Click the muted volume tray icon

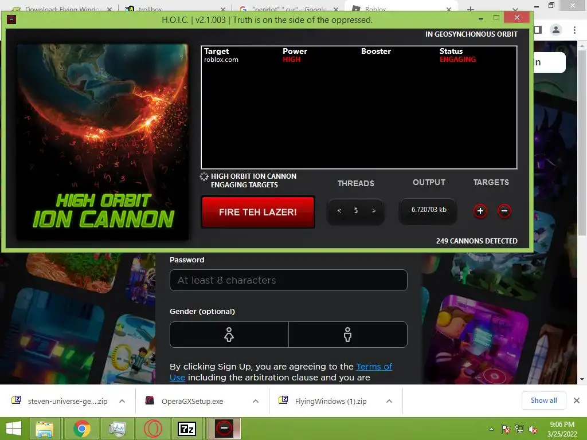click(x=533, y=429)
